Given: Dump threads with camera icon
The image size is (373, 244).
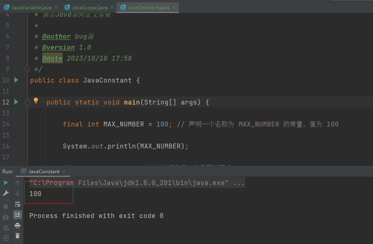Looking at the screenshot, I should pyautogui.click(x=6, y=217).
